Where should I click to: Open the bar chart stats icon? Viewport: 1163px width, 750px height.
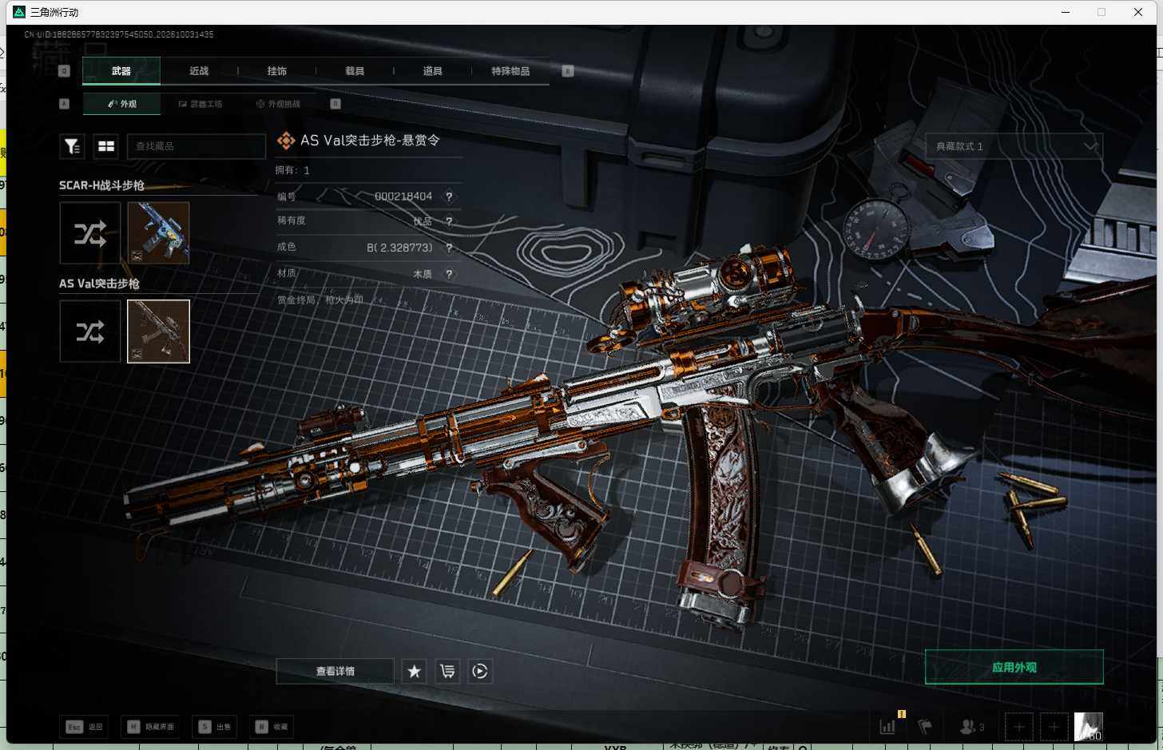click(887, 727)
